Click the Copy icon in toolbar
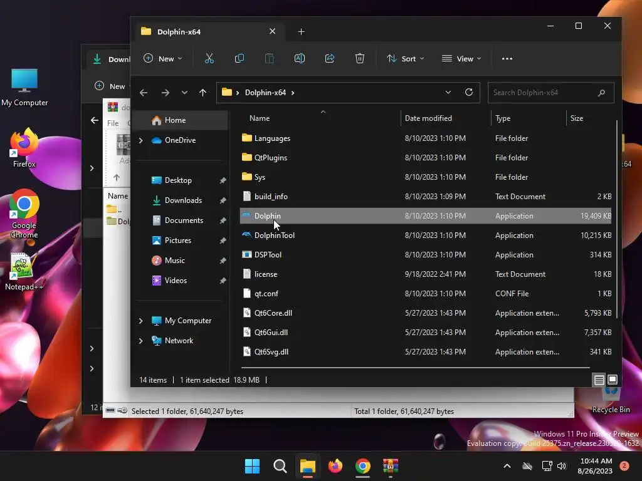Image resolution: width=642 pixels, height=481 pixels. point(239,58)
